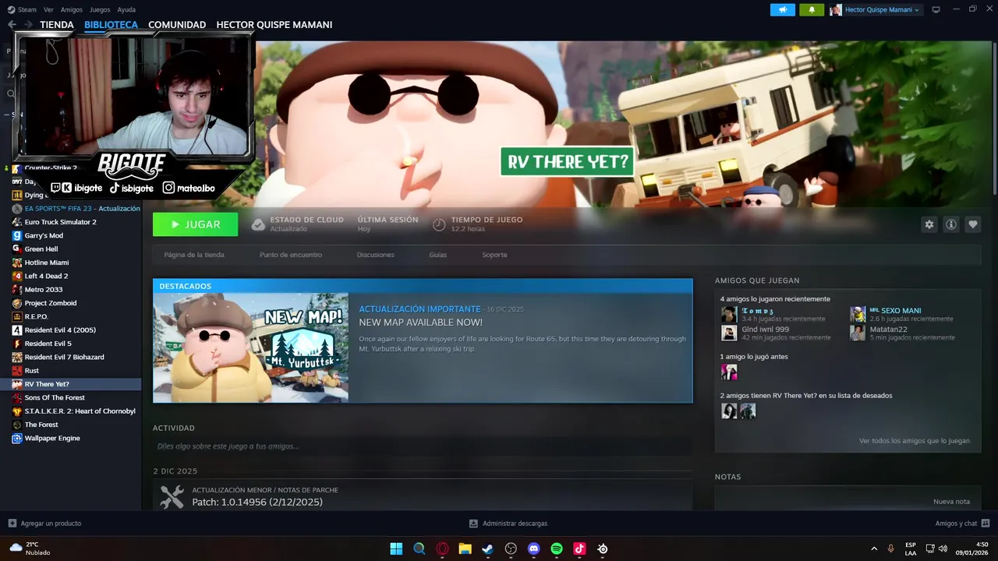Click the Steam announcements megaphone icon
Image resolution: width=998 pixels, height=561 pixels.
pyautogui.click(x=783, y=9)
